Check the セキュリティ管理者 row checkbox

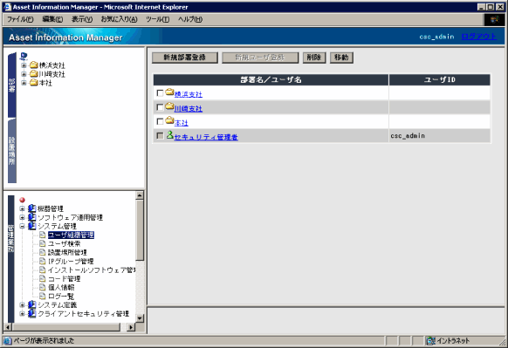[160, 136]
